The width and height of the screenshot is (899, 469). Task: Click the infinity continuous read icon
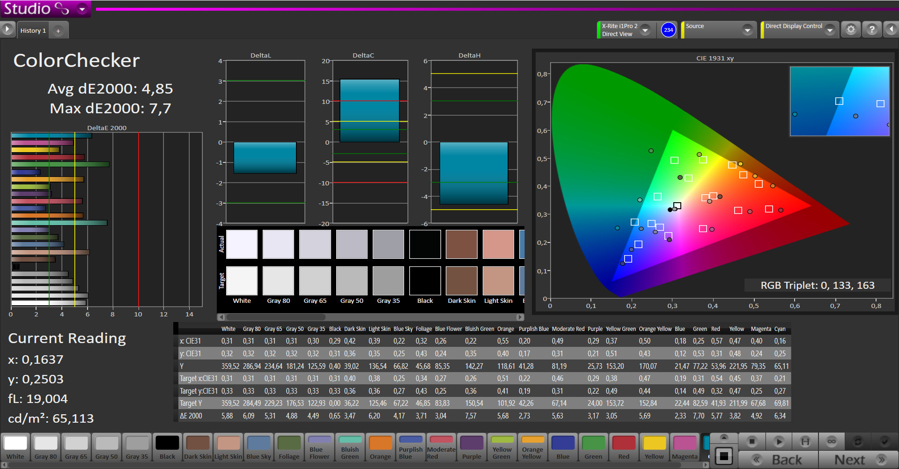[x=832, y=441]
